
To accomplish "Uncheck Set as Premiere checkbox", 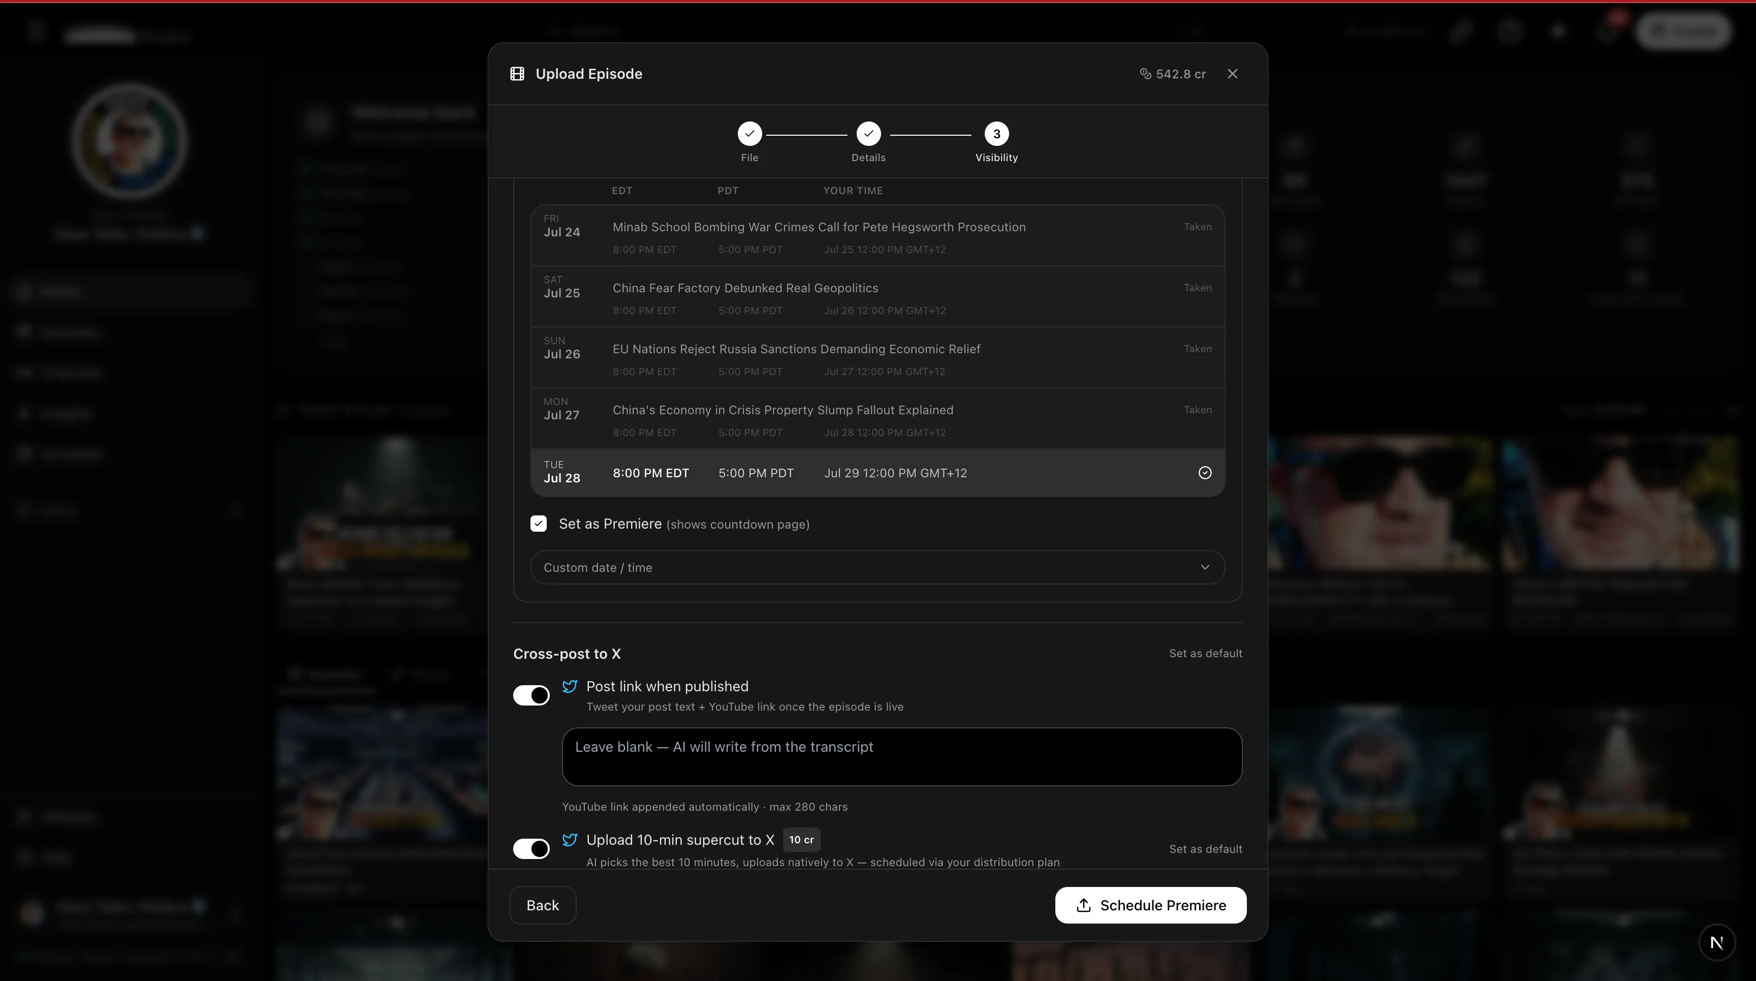I will pos(539,524).
